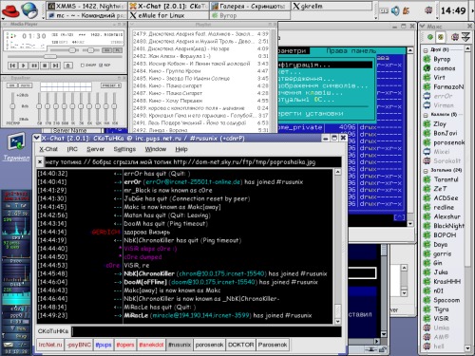Select contact FarmazoN in the contact list
The width and height of the screenshot is (475, 356).
(x=444, y=86)
